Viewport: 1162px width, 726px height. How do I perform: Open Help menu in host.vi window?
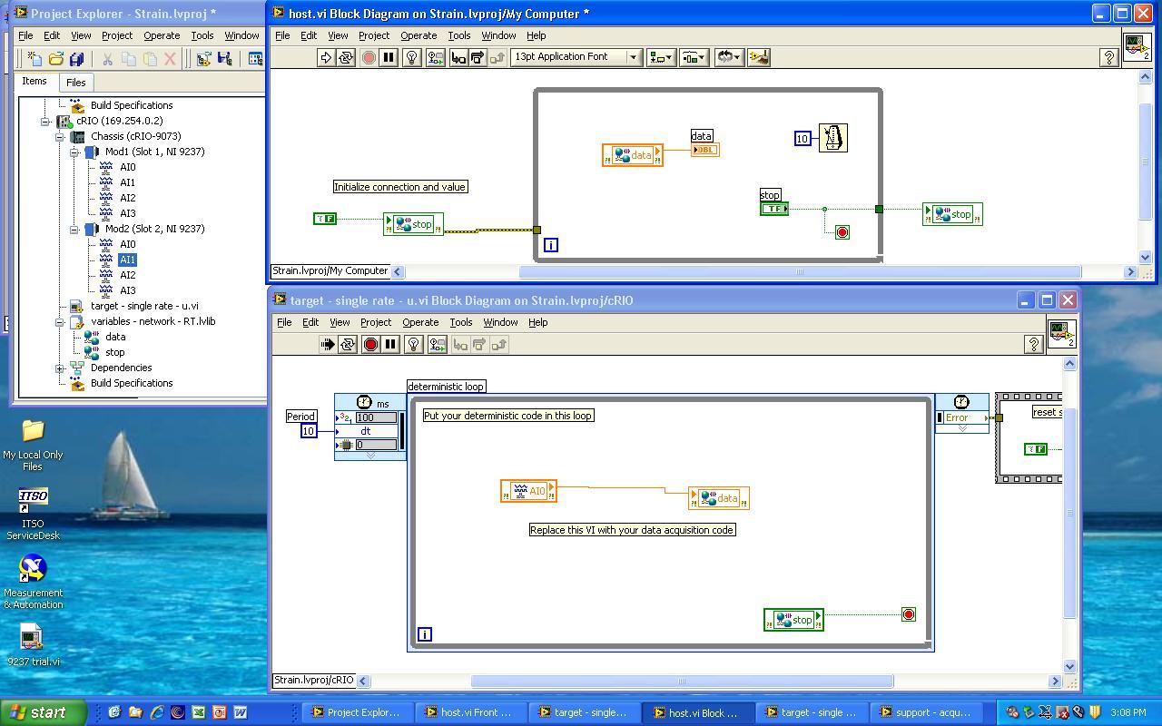[x=536, y=35]
